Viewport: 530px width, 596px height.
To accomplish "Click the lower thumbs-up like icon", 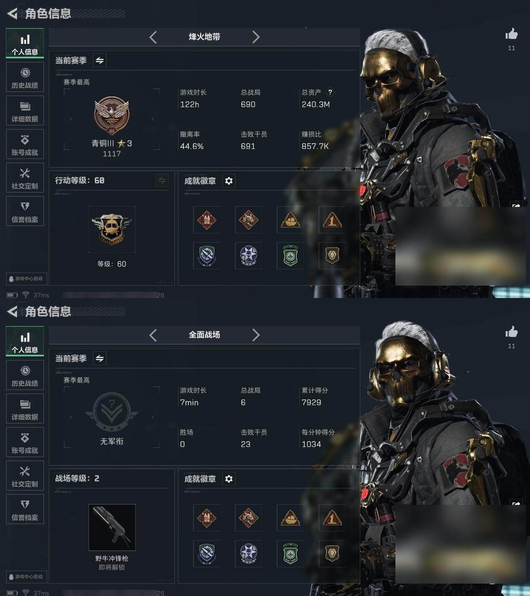I will (511, 332).
